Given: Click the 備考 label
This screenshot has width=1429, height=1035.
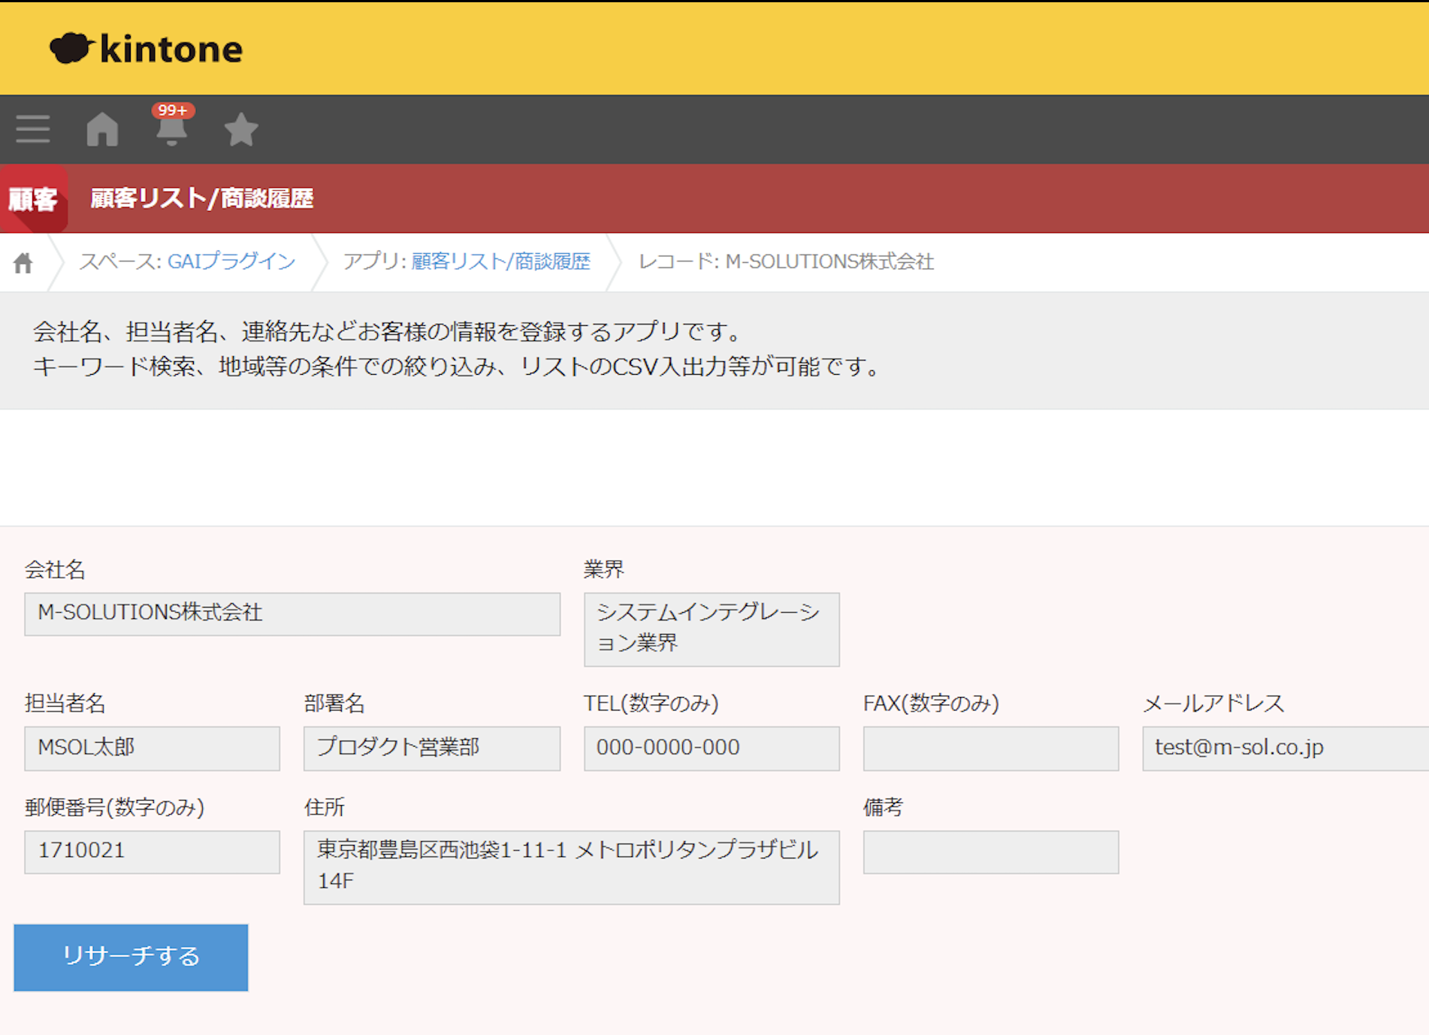Looking at the screenshot, I should tap(884, 807).
